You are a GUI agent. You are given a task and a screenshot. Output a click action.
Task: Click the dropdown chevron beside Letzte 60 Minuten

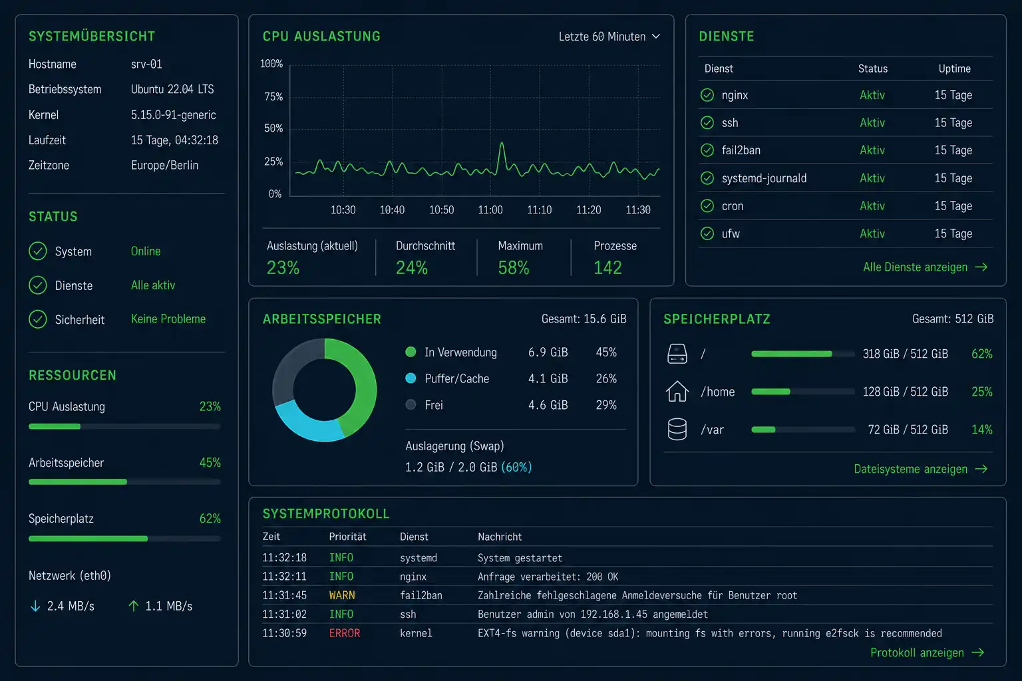coord(656,37)
